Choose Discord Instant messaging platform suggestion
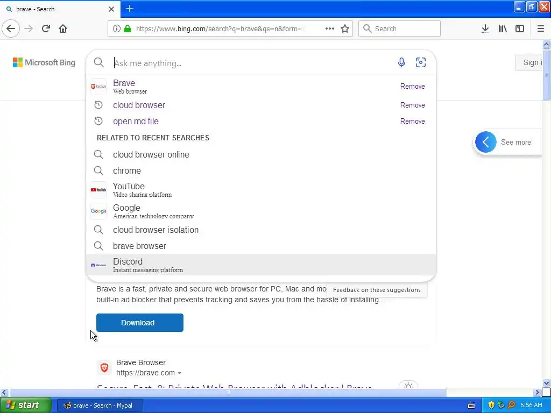The width and height of the screenshot is (551, 413). tap(261, 265)
